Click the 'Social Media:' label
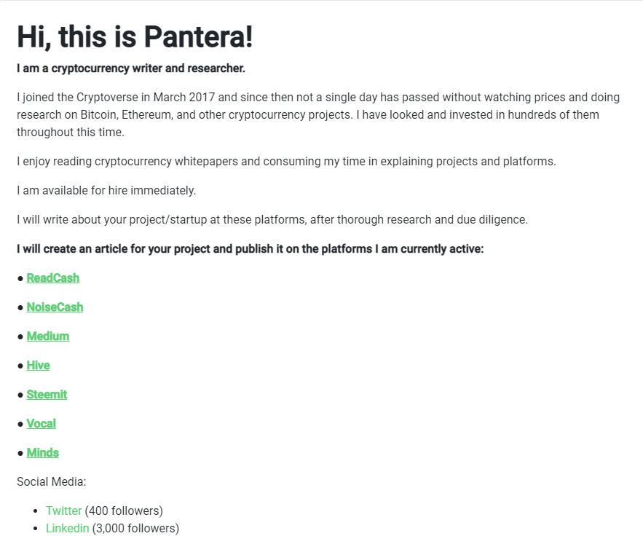Image resolution: width=643 pixels, height=536 pixels. pos(51,481)
